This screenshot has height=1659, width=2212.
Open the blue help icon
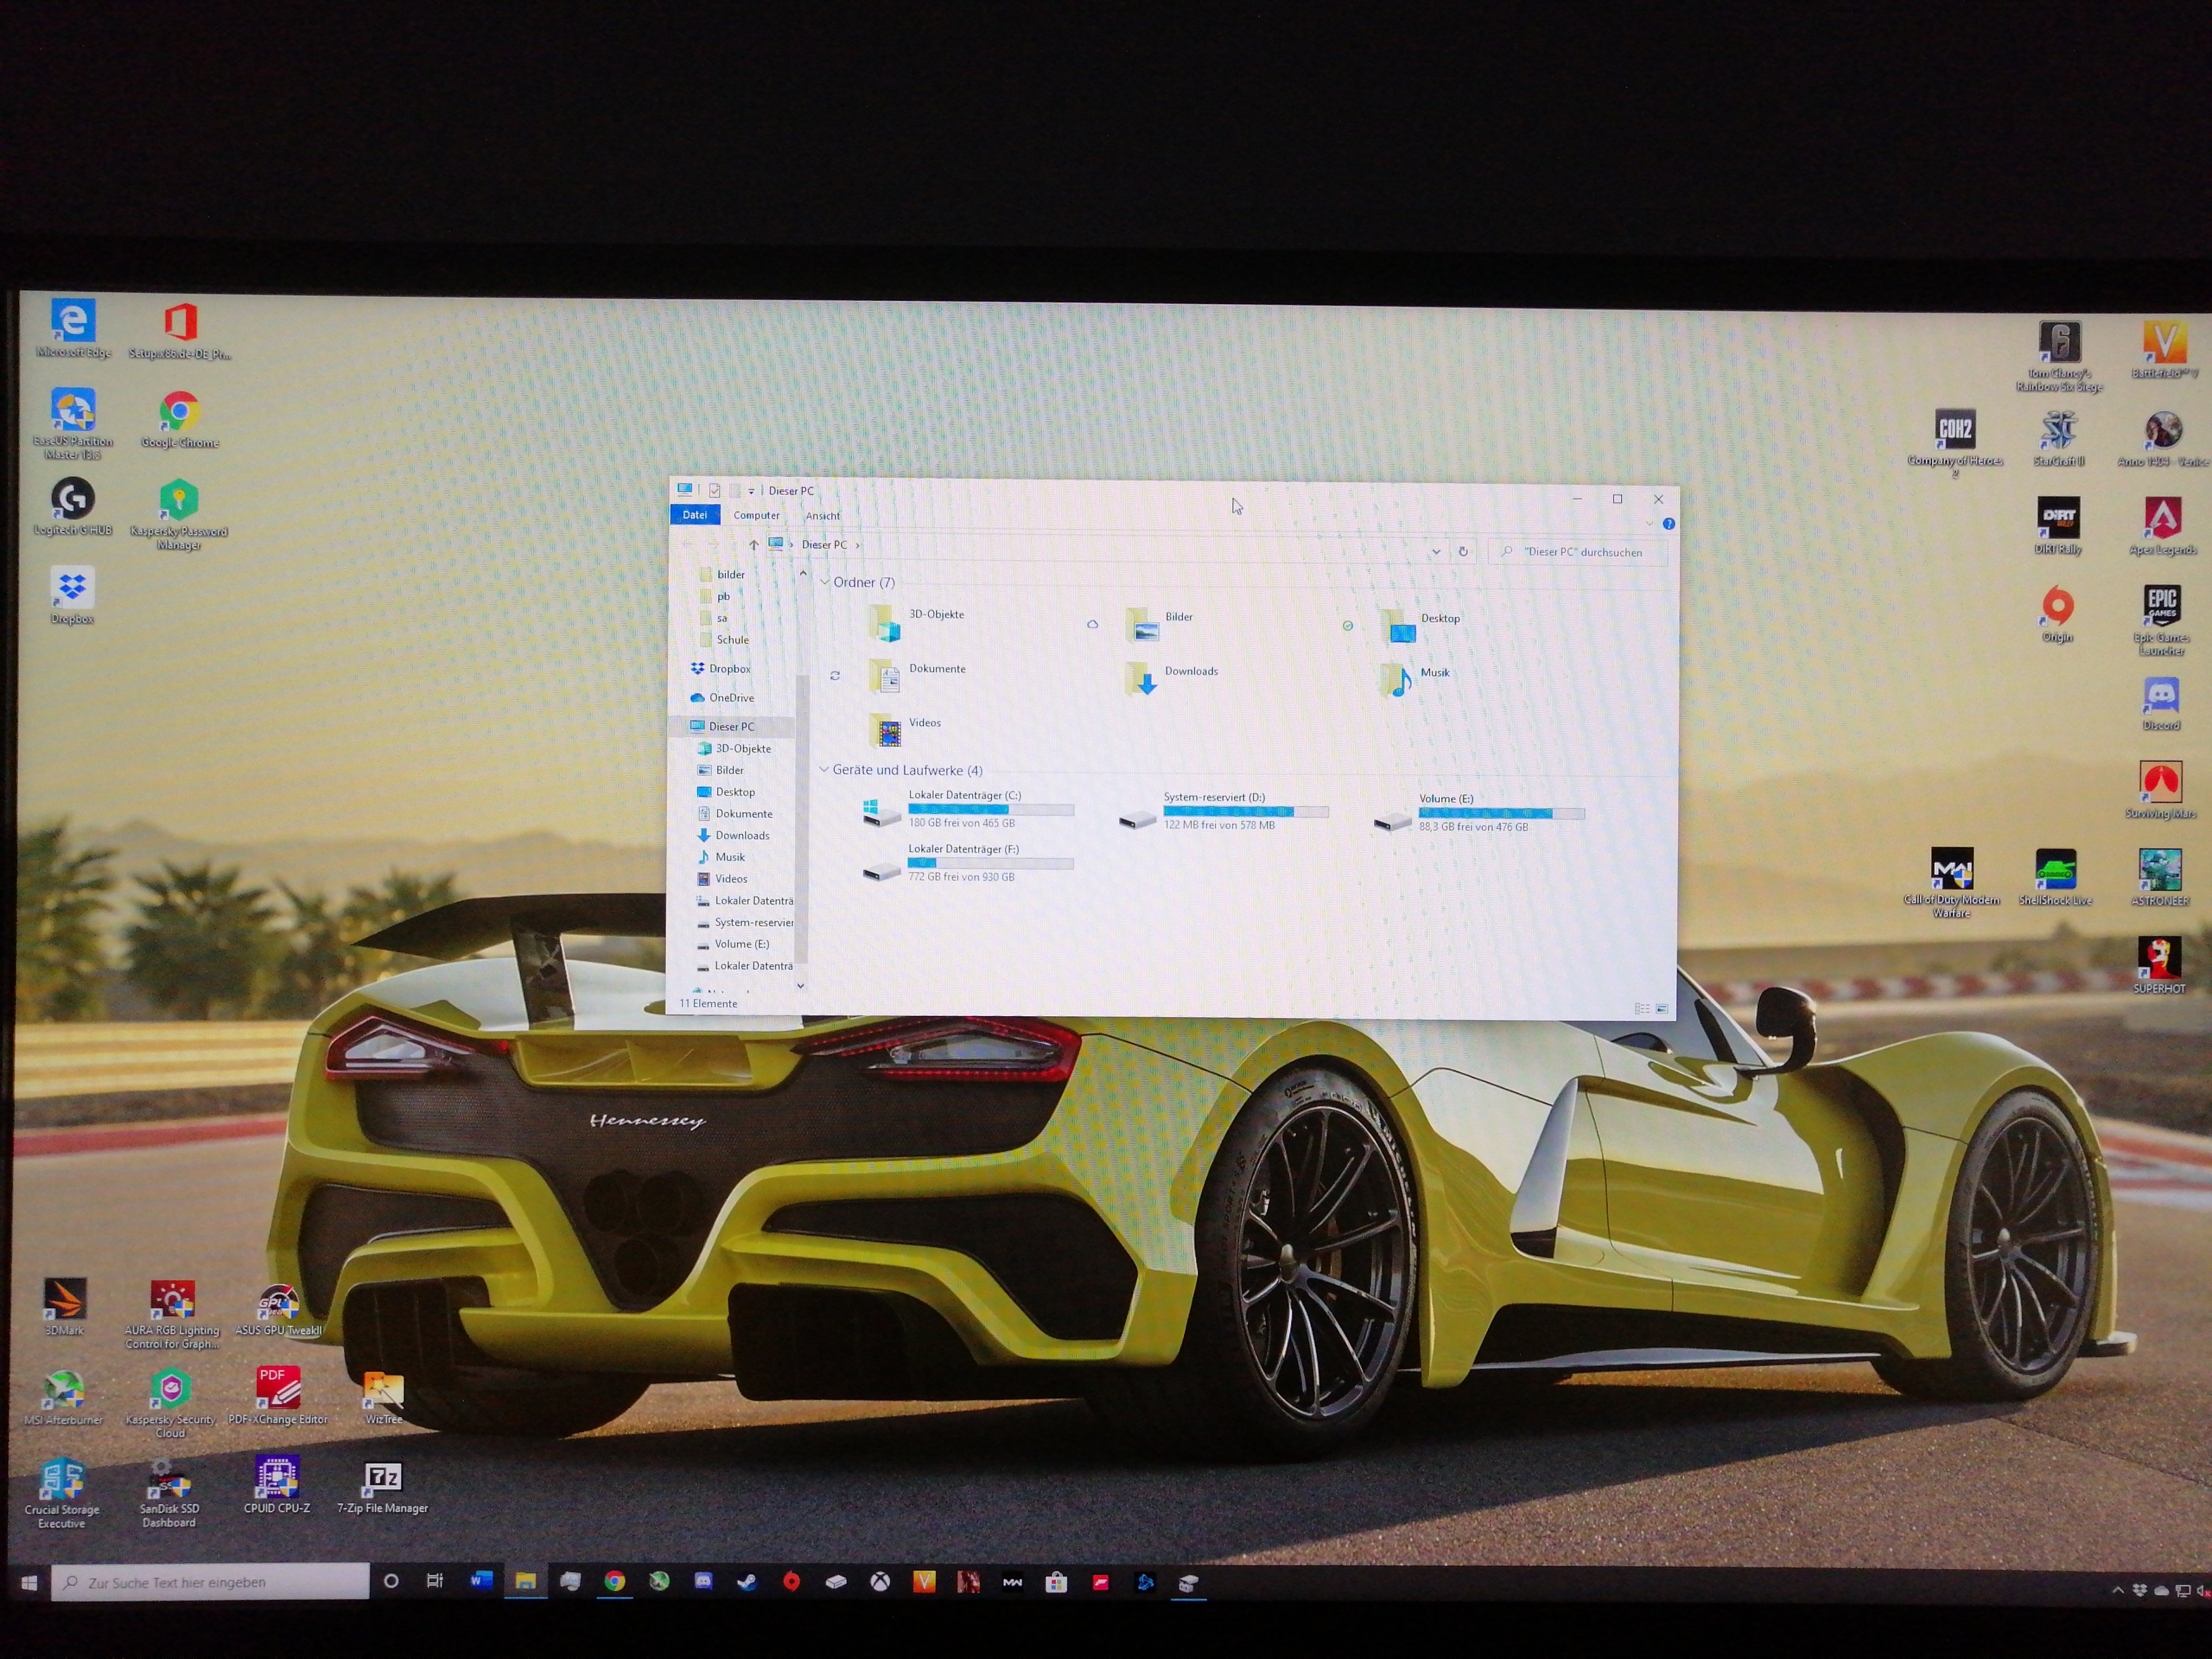[x=1668, y=524]
